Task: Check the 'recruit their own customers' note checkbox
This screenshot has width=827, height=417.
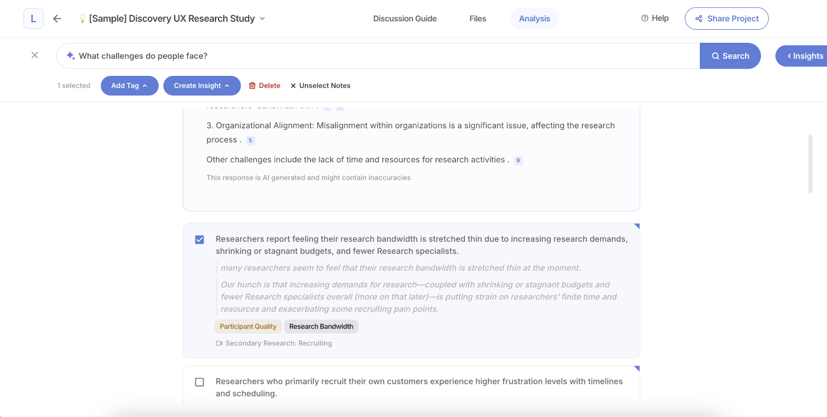Action: click(x=200, y=382)
